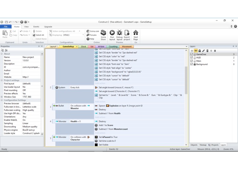Open the Scirra.com link
Viewport: 238px width, 169px height.
[x=93, y=31]
